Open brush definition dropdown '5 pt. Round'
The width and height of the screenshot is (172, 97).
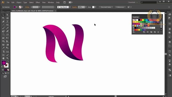click(x=70, y=7)
